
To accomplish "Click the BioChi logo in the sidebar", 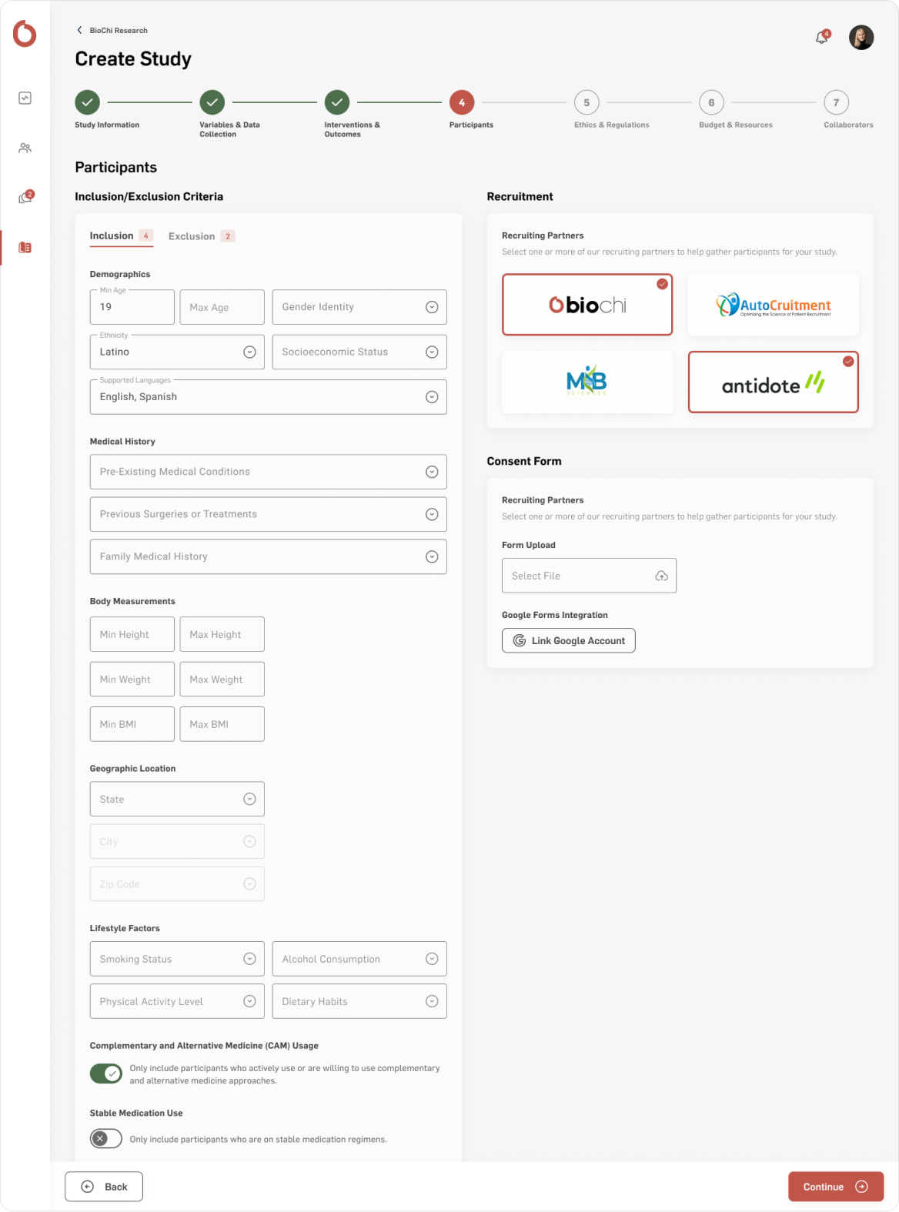I will (25, 34).
